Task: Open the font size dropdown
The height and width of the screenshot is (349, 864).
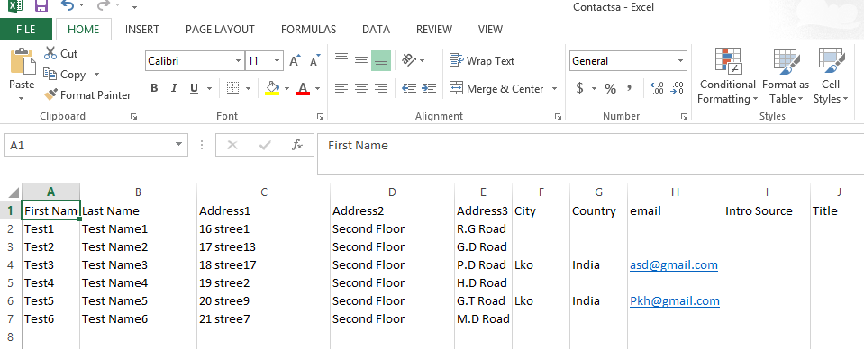Action: click(x=277, y=61)
